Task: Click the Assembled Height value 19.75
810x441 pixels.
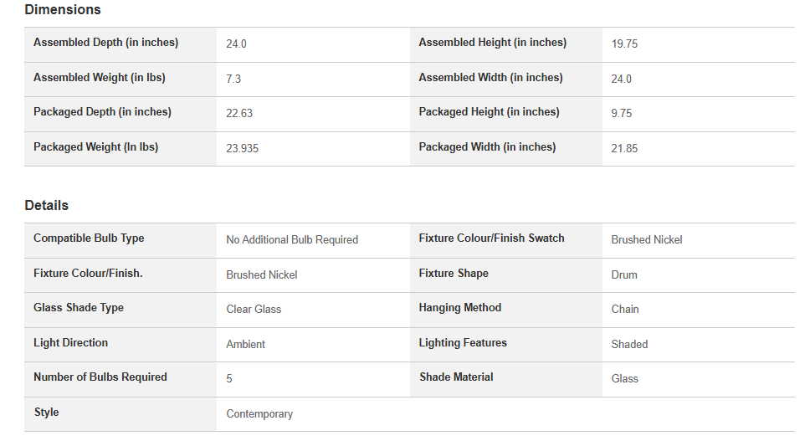Action: (x=624, y=44)
